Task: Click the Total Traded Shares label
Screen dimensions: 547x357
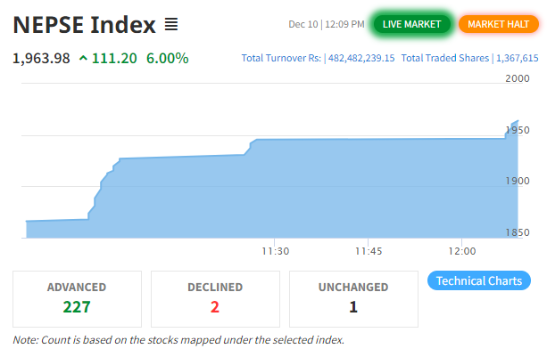Action: 444,59
